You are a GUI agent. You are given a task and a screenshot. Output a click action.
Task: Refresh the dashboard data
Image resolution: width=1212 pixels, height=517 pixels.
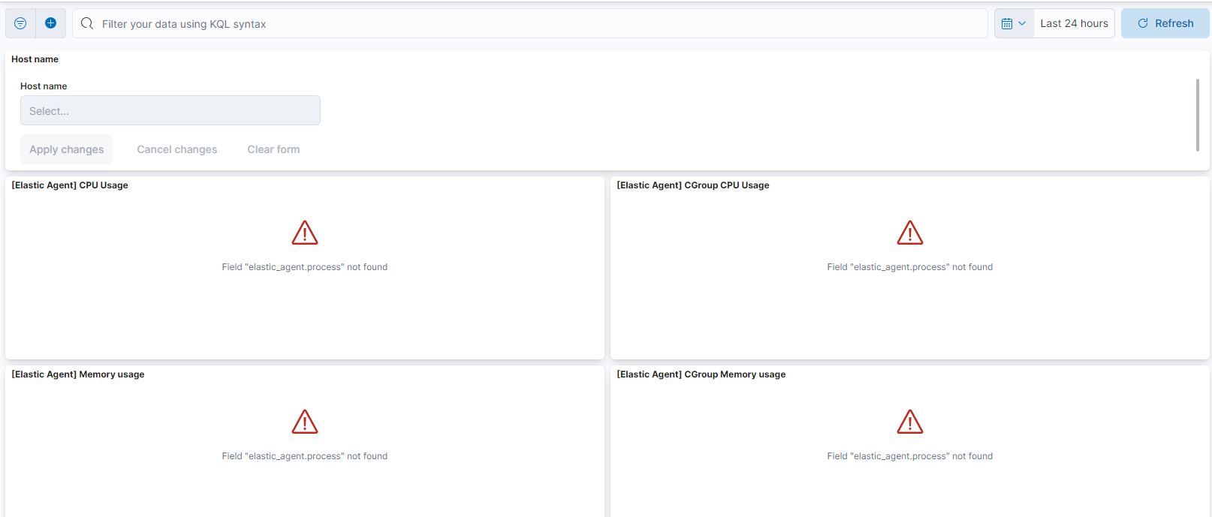click(1165, 23)
